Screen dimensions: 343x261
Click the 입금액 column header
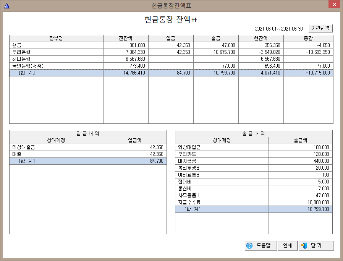[135, 141]
